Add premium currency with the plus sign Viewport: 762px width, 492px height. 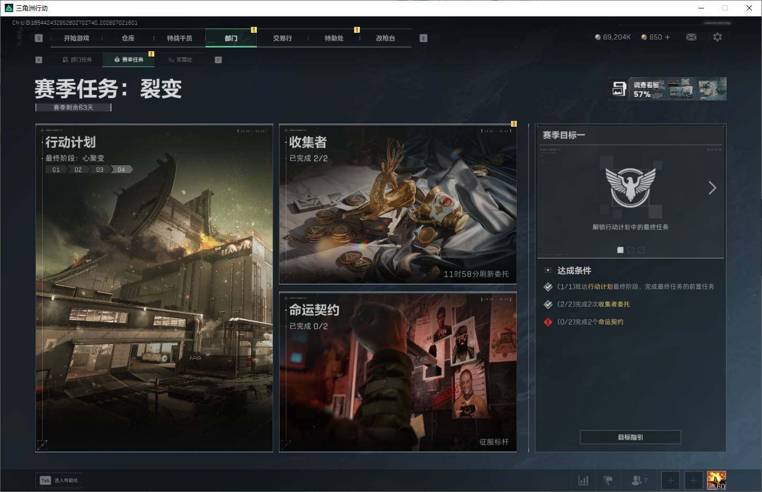tap(667, 37)
